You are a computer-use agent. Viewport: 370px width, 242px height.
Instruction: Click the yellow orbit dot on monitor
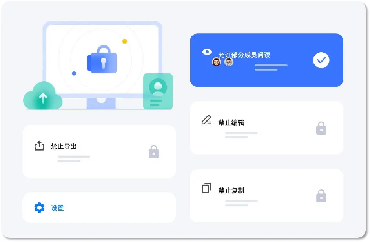[x=125, y=42]
